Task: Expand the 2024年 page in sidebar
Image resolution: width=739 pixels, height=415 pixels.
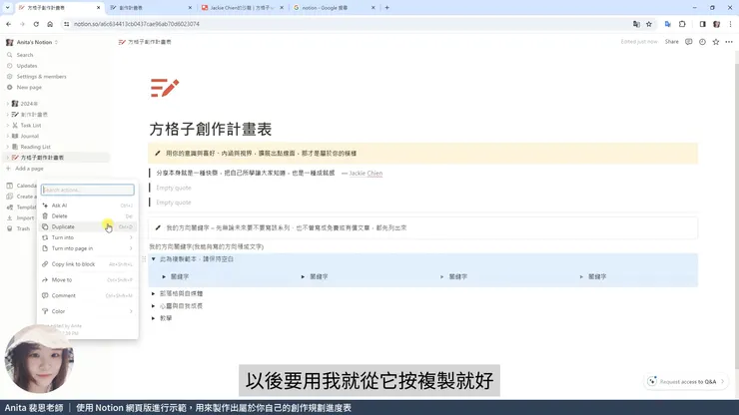Action: (8, 104)
